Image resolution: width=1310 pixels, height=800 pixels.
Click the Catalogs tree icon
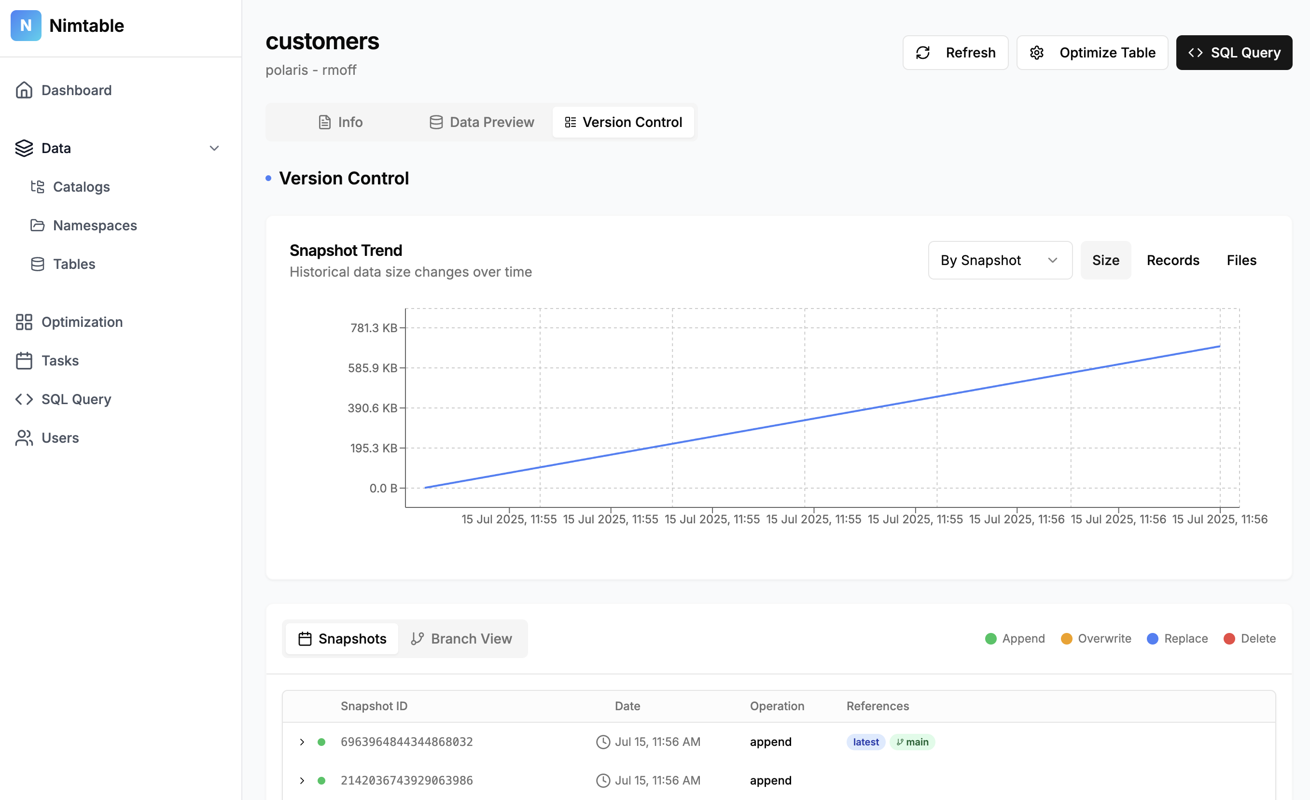click(x=37, y=187)
